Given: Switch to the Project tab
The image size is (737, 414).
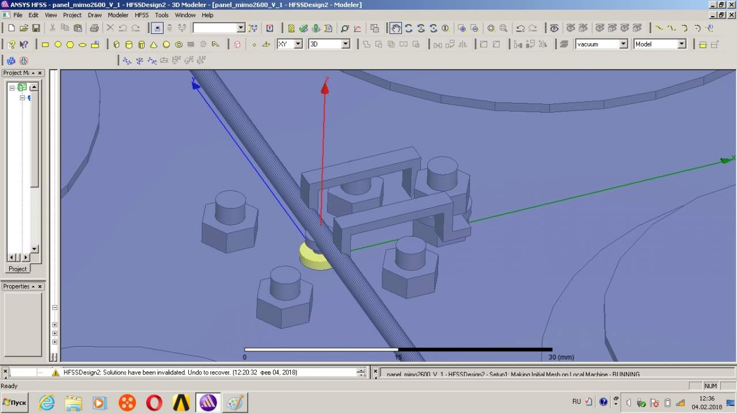Looking at the screenshot, I should pos(17,269).
